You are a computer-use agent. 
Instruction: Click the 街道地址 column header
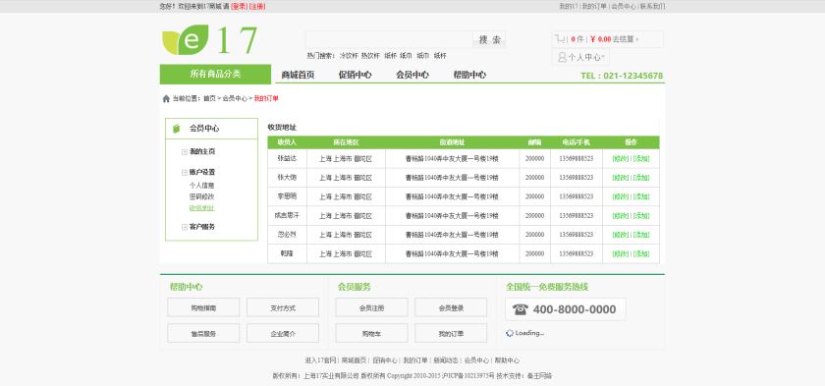pos(452,142)
